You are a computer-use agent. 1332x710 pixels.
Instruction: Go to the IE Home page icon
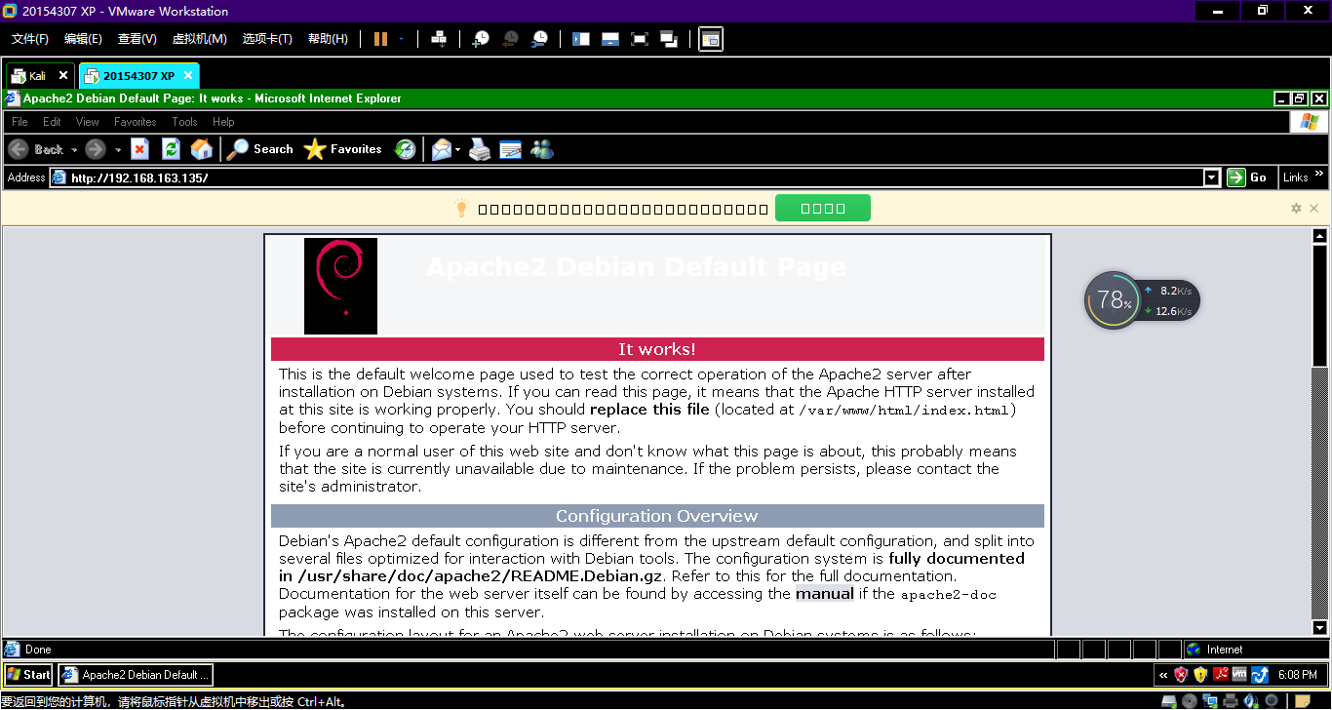coord(201,149)
